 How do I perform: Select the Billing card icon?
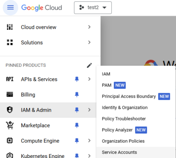pos(10,94)
